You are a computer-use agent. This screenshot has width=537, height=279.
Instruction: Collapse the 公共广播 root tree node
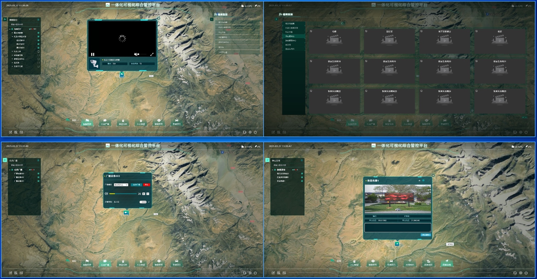(10, 170)
